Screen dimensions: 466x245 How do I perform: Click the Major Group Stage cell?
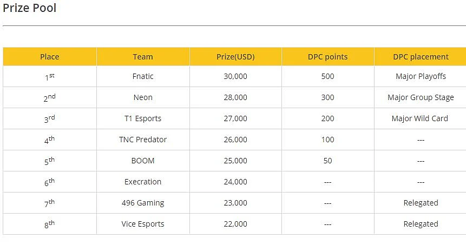[420, 97]
